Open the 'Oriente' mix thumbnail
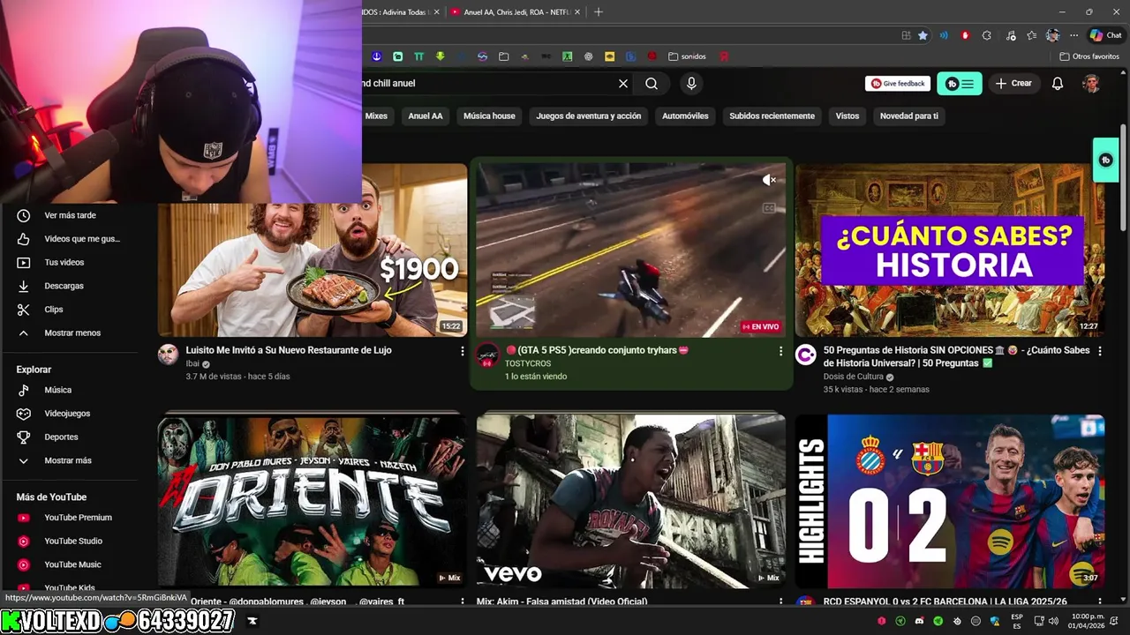 (313, 501)
